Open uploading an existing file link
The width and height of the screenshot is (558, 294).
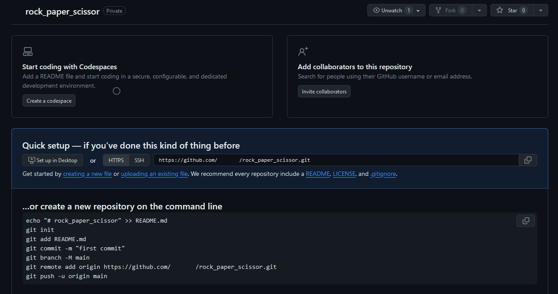coord(155,174)
